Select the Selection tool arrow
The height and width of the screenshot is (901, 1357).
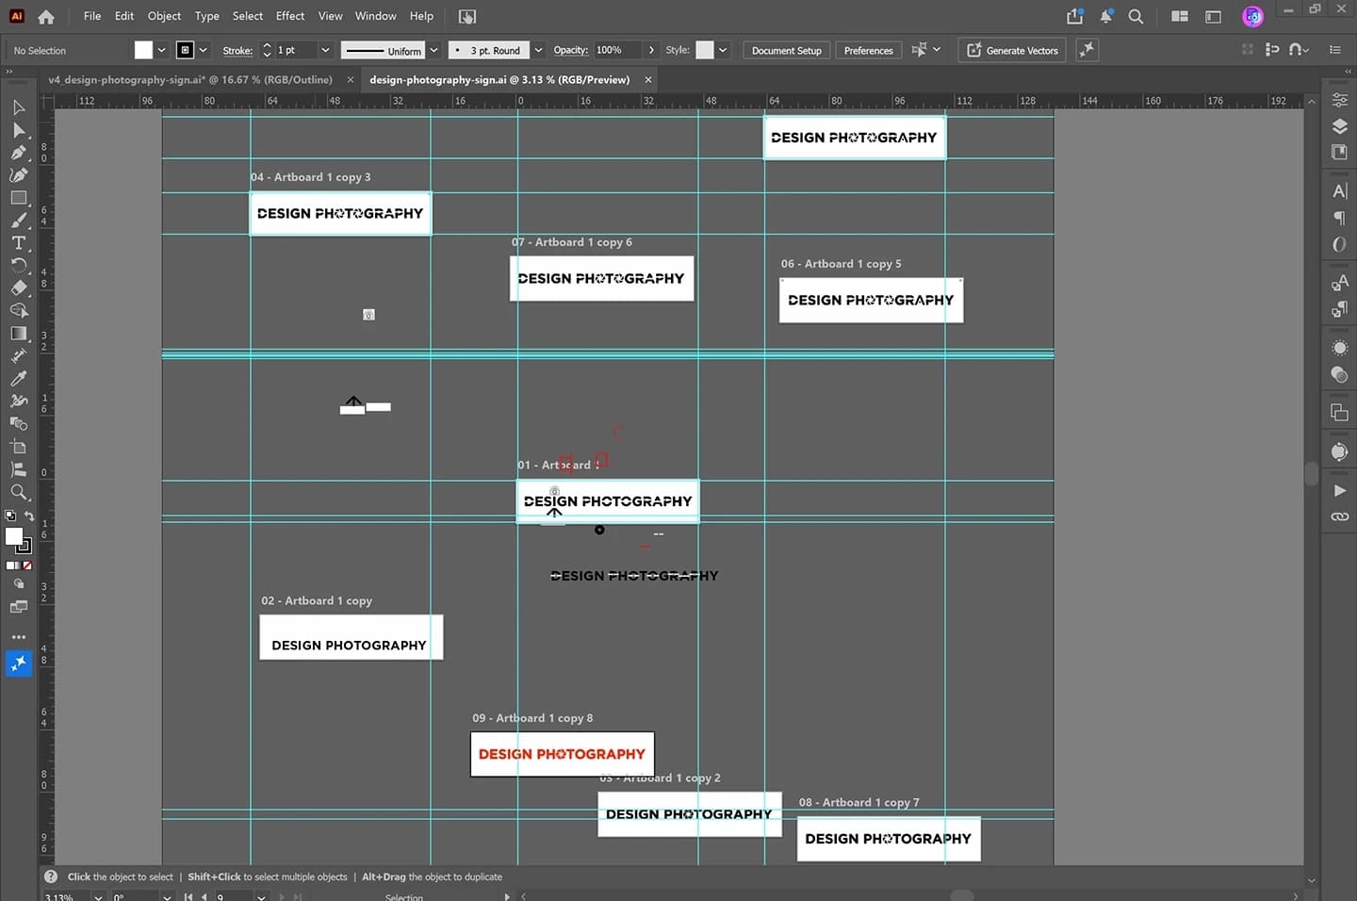click(x=19, y=107)
